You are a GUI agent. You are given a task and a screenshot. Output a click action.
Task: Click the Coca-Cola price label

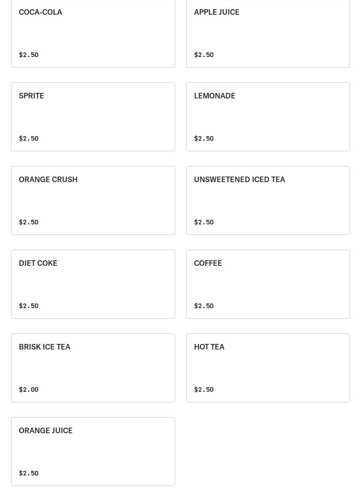click(x=29, y=55)
